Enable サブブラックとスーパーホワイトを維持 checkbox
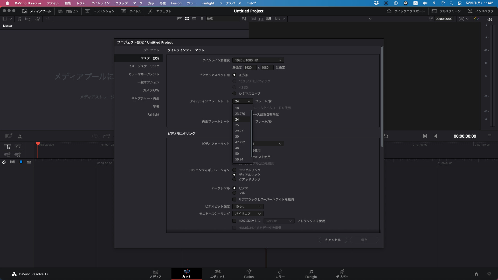The height and width of the screenshot is (280, 498). (x=234, y=199)
